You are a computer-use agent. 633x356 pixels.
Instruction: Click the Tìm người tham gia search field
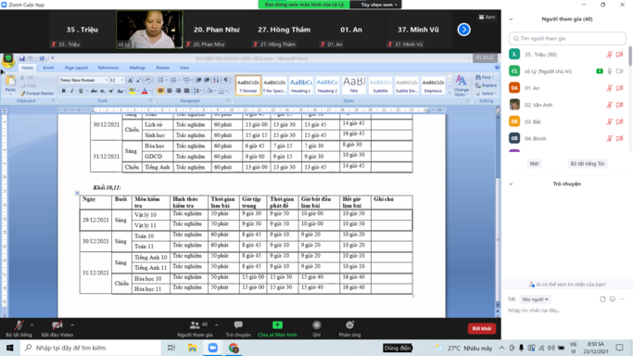pos(567,38)
